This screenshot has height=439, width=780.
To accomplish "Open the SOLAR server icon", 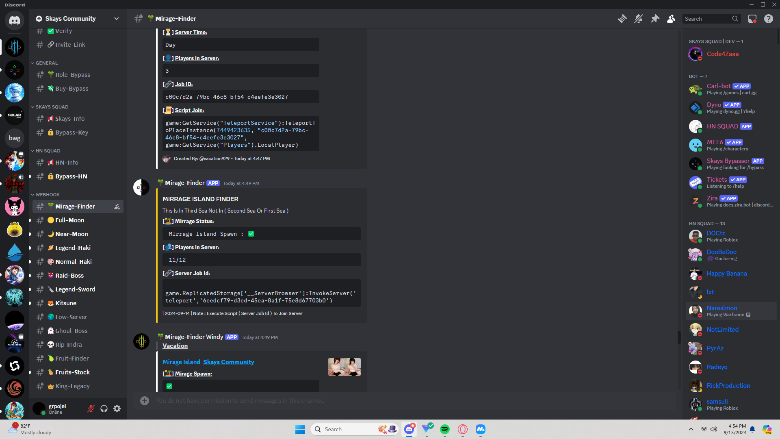I will click(15, 115).
